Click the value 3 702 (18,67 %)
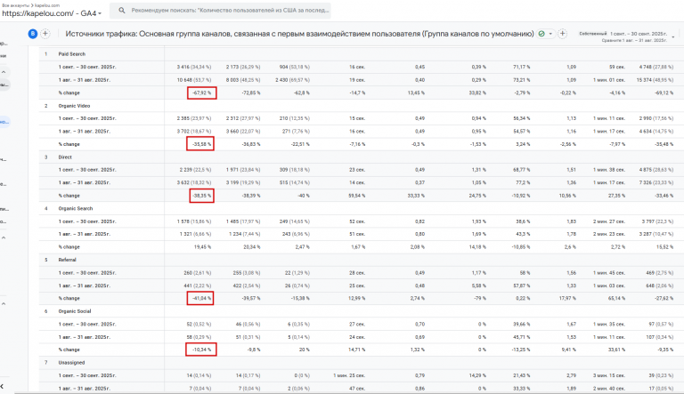Screen dimensions: 684x394 click(x=193, y=132)
